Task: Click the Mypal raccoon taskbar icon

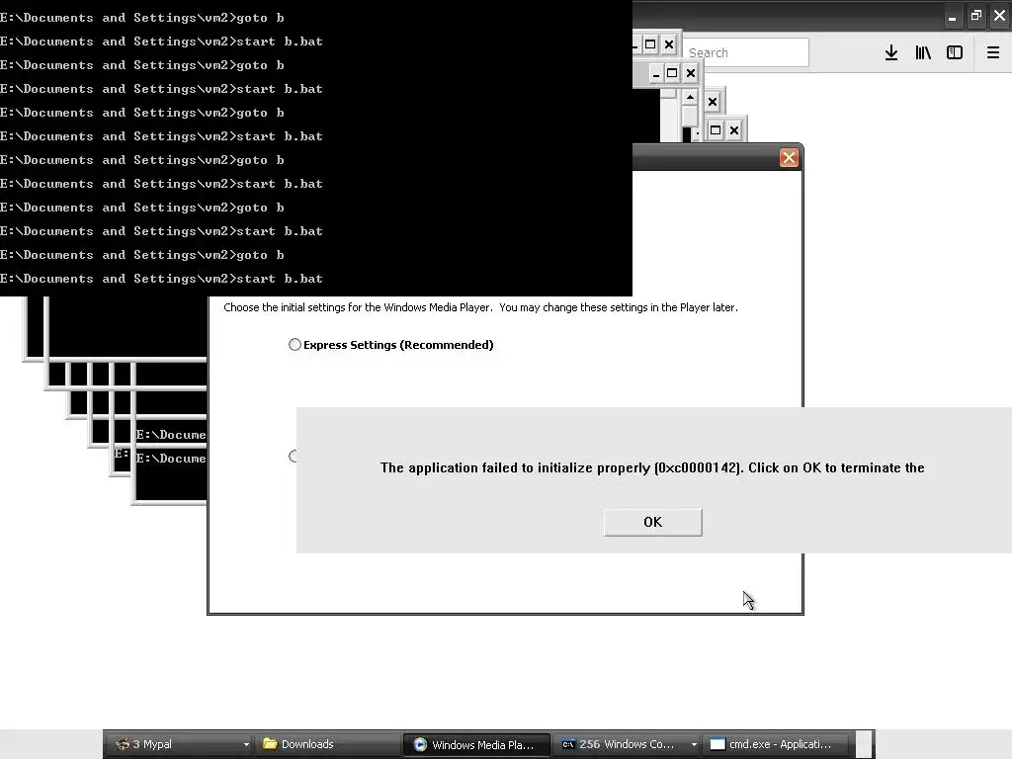Action: click(x=122, y=744)
